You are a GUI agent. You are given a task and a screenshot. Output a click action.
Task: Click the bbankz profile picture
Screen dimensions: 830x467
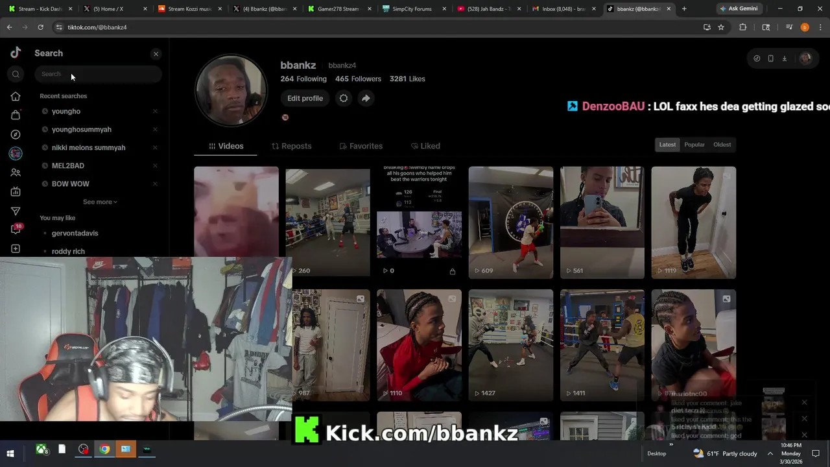231,90
